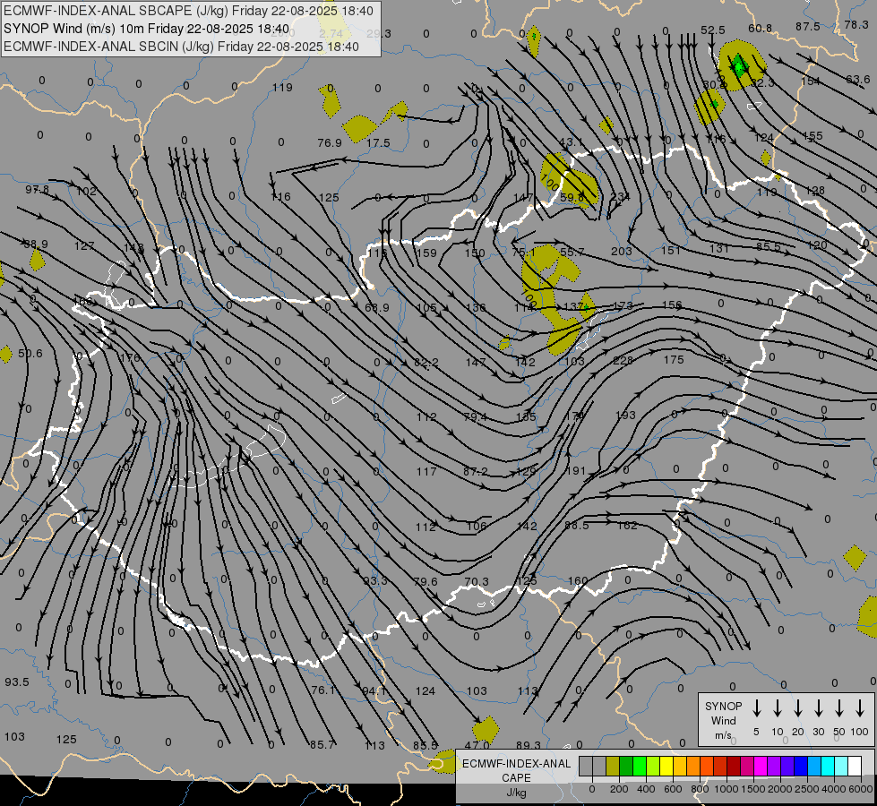Click the 200 tick label in CAPE legend

coord(619,789)
